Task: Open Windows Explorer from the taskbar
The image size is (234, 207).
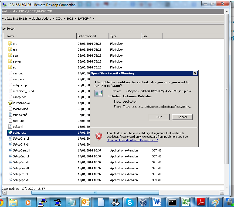Action: pos(13,202)
